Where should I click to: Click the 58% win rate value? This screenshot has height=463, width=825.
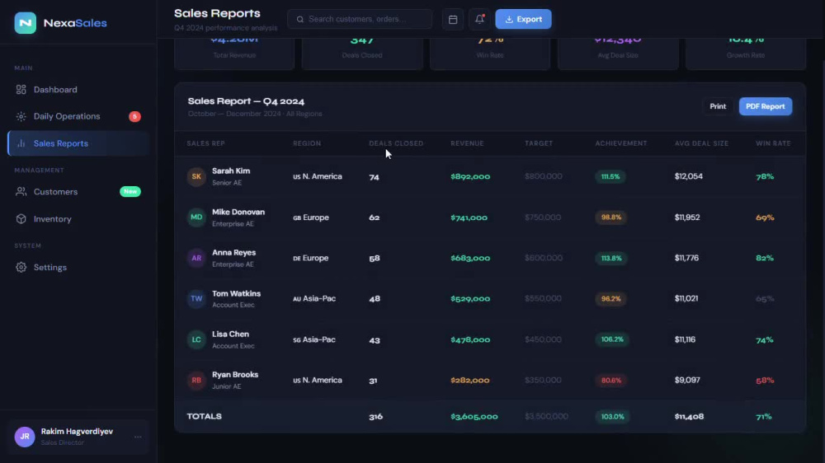point(765,380)
